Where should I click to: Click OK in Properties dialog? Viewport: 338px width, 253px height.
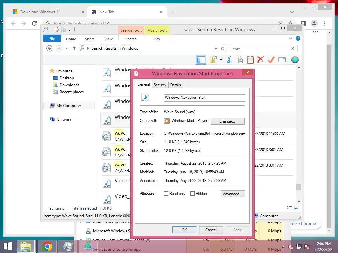(184, 230)
